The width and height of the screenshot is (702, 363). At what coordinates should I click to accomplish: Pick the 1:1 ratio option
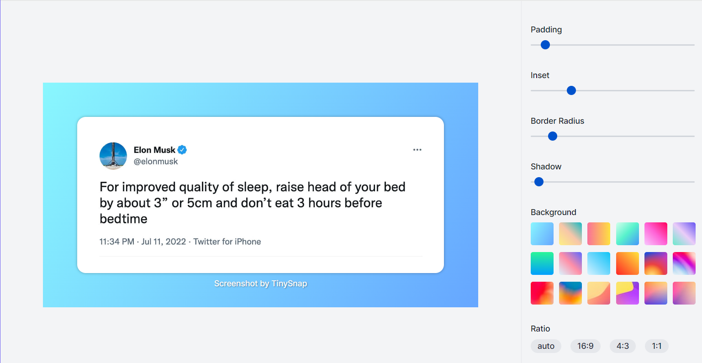(x=657, y=346)
